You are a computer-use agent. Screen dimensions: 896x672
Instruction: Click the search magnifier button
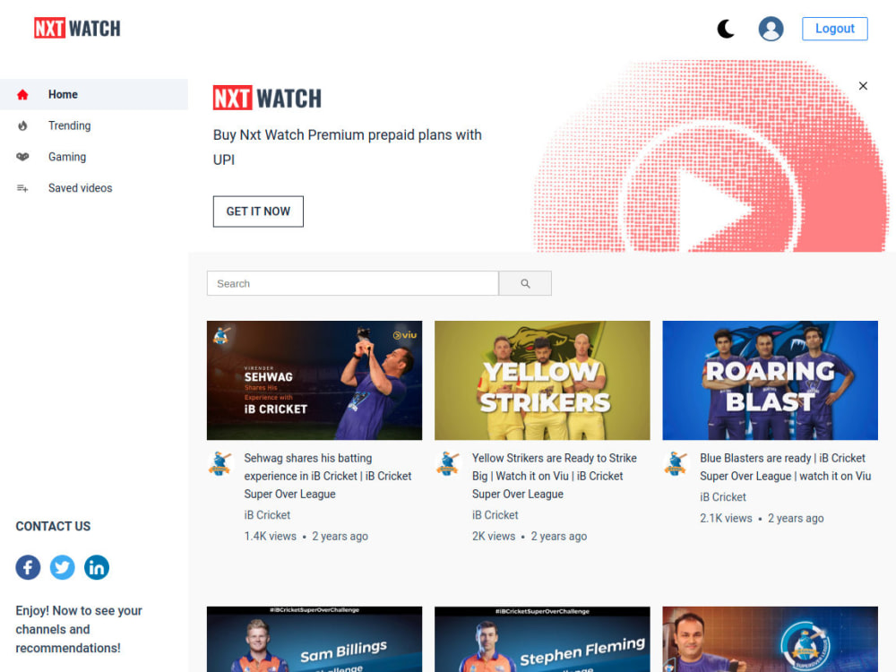tap(525, 283)
